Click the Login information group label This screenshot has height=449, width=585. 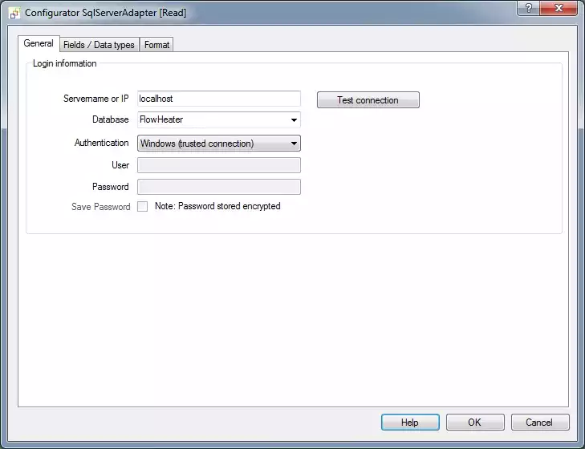pyautogui.click(x=64, y=63)
